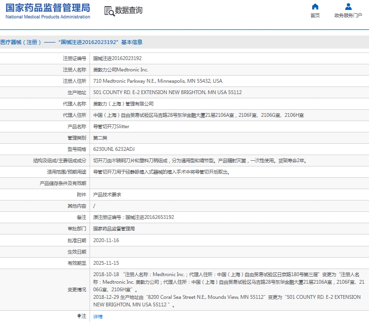Open the 首页 home icon
The image size is (369, 322).
(x=315, y=7)
